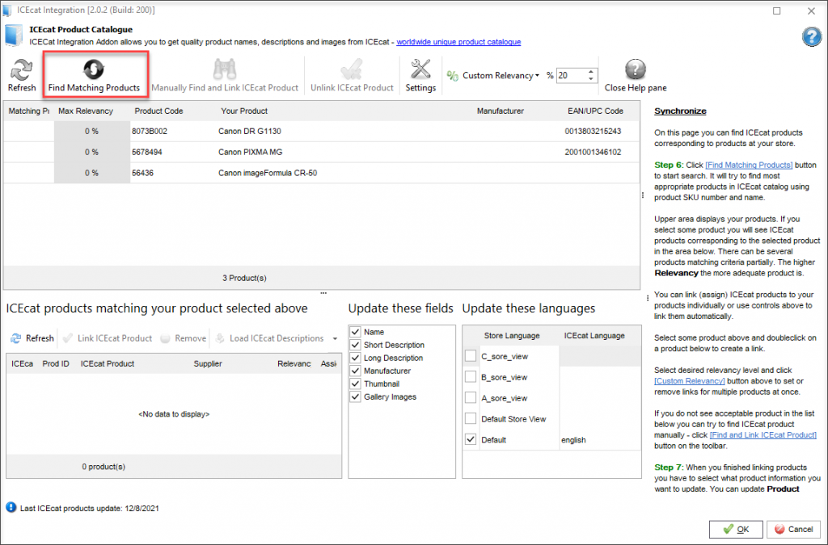Uncheck the Short Description field checkbox
Screen dimensions: 828x545
tap(356, 345)
